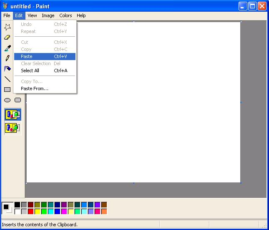Viewport: 269px width, 230px height.
Task: Click the status bar text about Clipboard
Action: (x=40, y=225)
